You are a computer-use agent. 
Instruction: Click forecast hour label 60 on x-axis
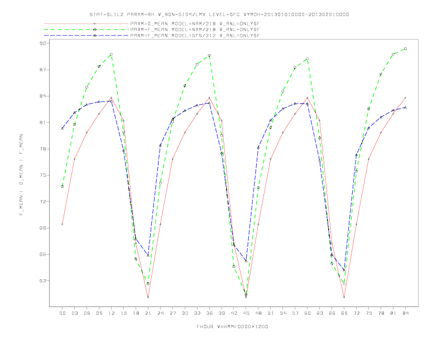tap(308, 313)
